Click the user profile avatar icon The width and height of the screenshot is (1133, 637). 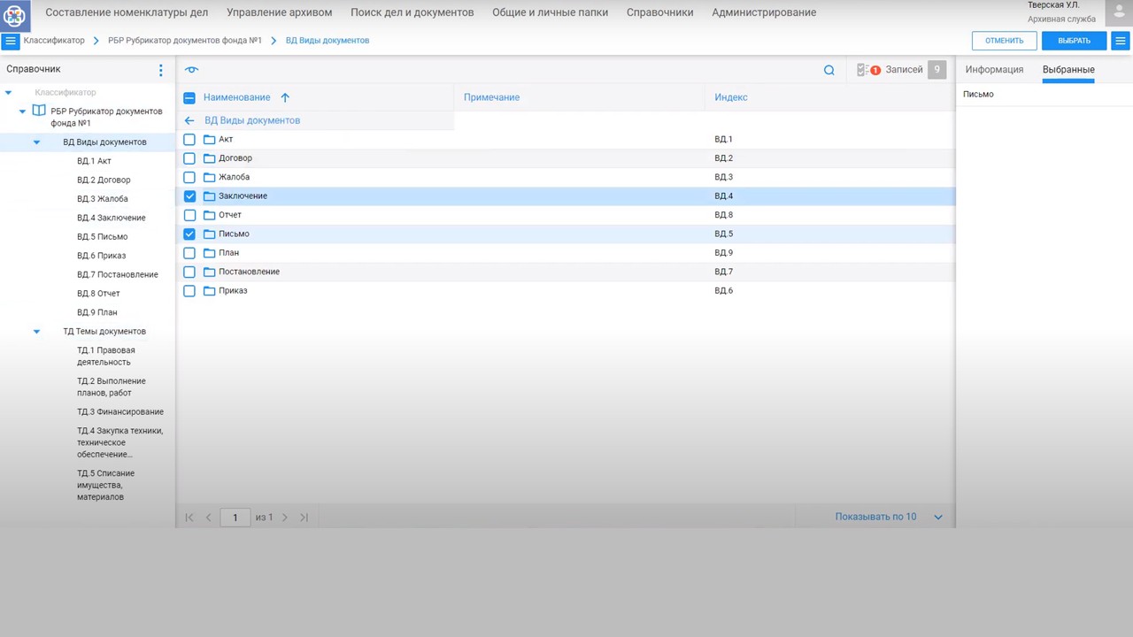[x=1119, y=12]
